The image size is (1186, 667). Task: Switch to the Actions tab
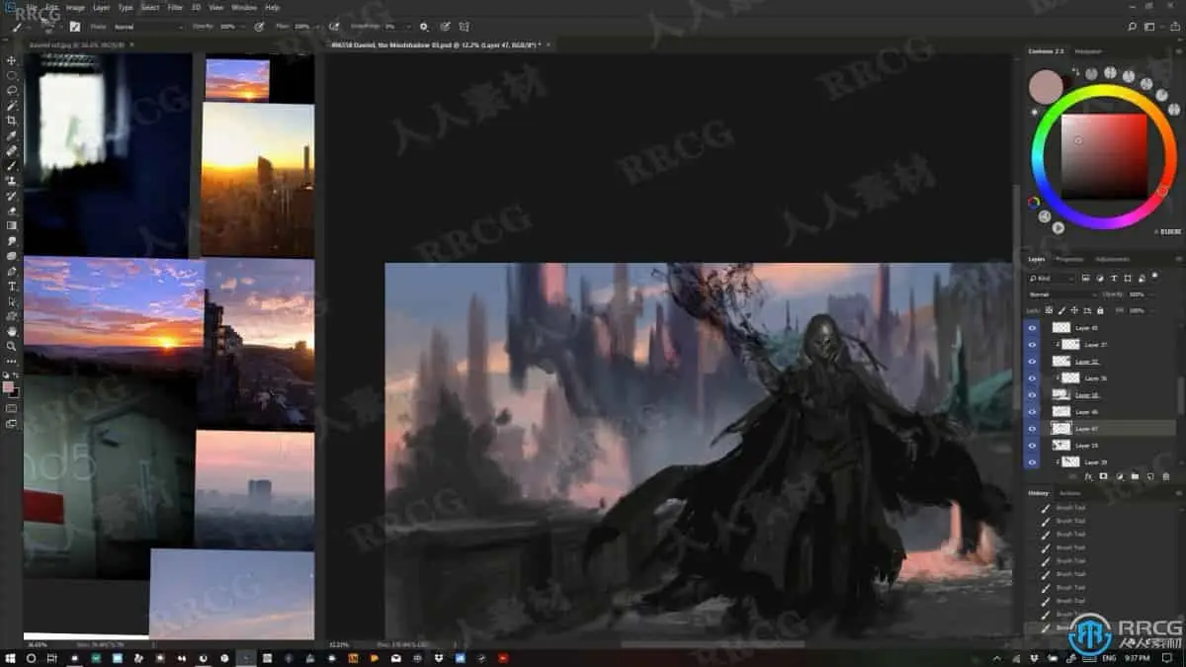click(1070, 493)
